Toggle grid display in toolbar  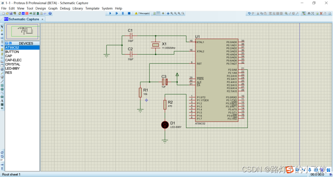click(158, 13)
